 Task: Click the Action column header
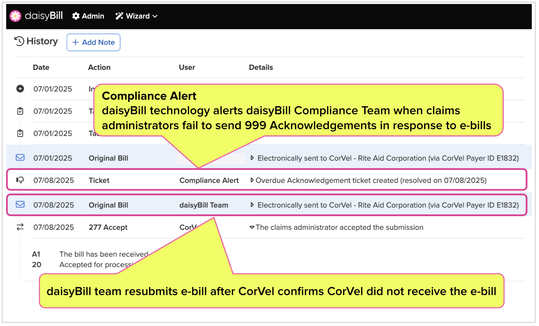click(x=99, y=67)
